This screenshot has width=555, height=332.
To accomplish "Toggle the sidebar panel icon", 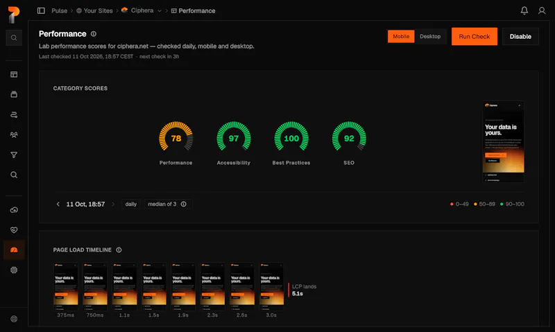I will [41, 10].
